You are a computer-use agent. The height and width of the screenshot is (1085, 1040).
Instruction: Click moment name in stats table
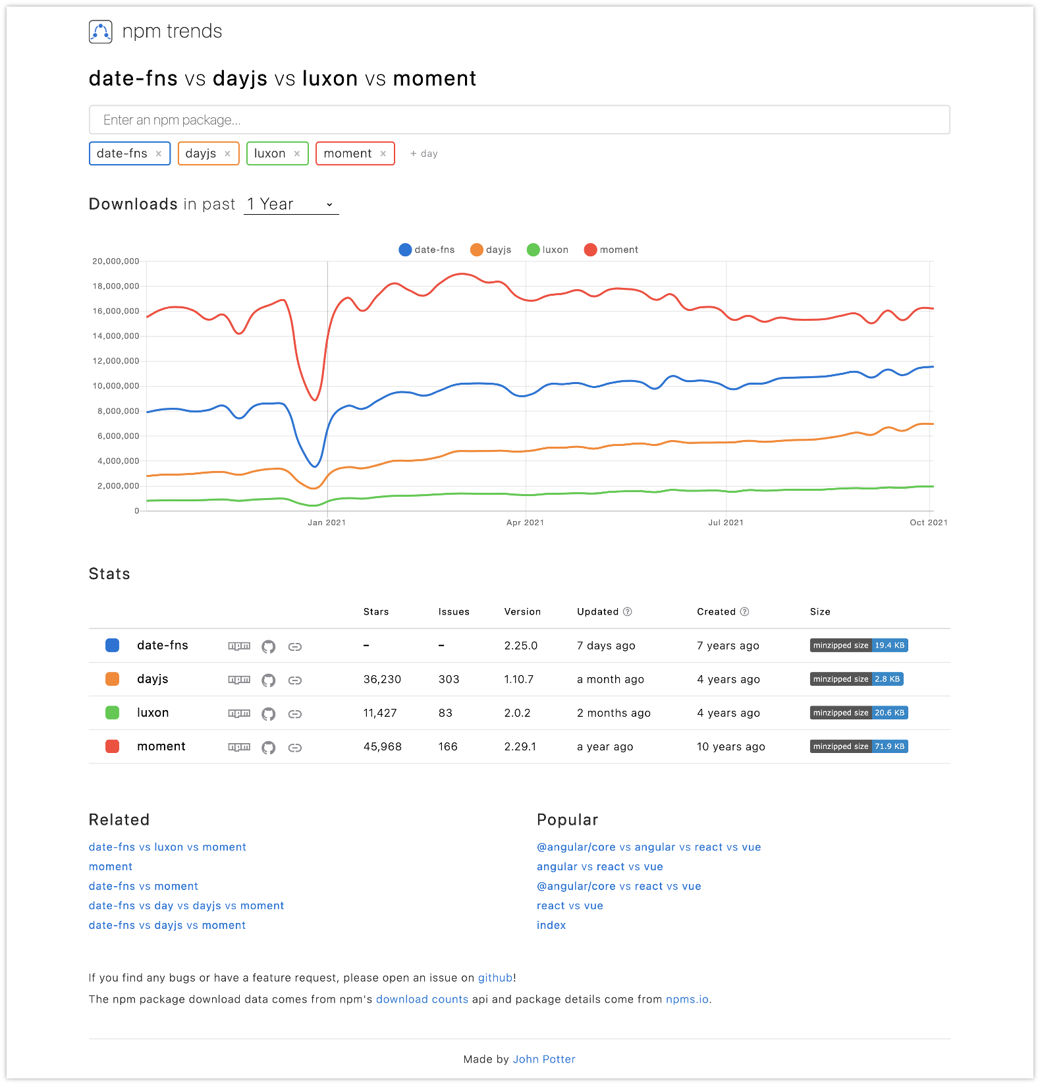(x=161, y=746)
